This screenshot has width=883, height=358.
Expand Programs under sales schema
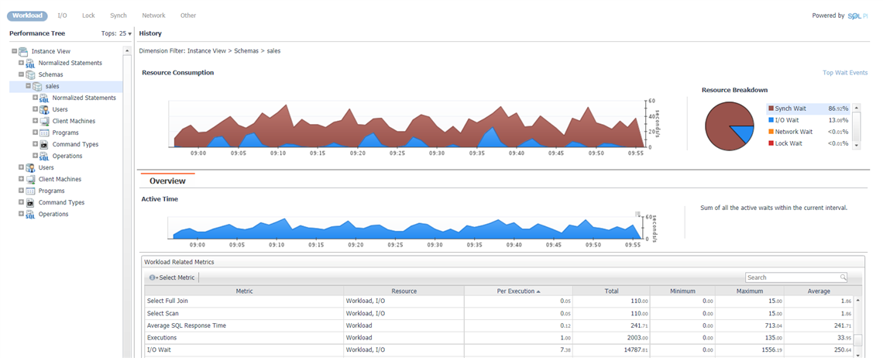point(35,132)
